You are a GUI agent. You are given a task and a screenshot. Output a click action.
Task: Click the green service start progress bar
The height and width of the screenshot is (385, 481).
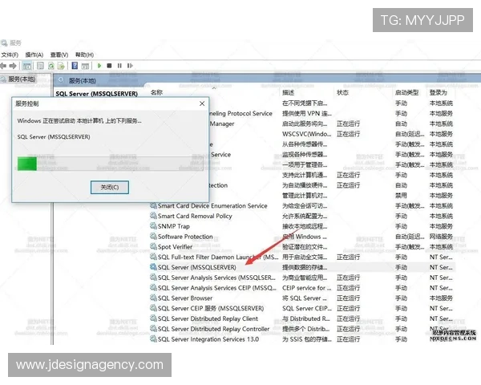pos(111,164)
